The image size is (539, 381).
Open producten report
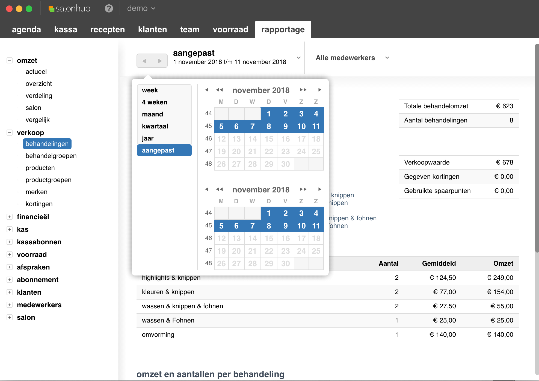(40, 168)
